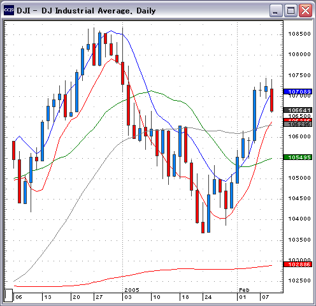Click the 103500 price axis value
This screenshot has height=306, width=316.
point(299,240)
